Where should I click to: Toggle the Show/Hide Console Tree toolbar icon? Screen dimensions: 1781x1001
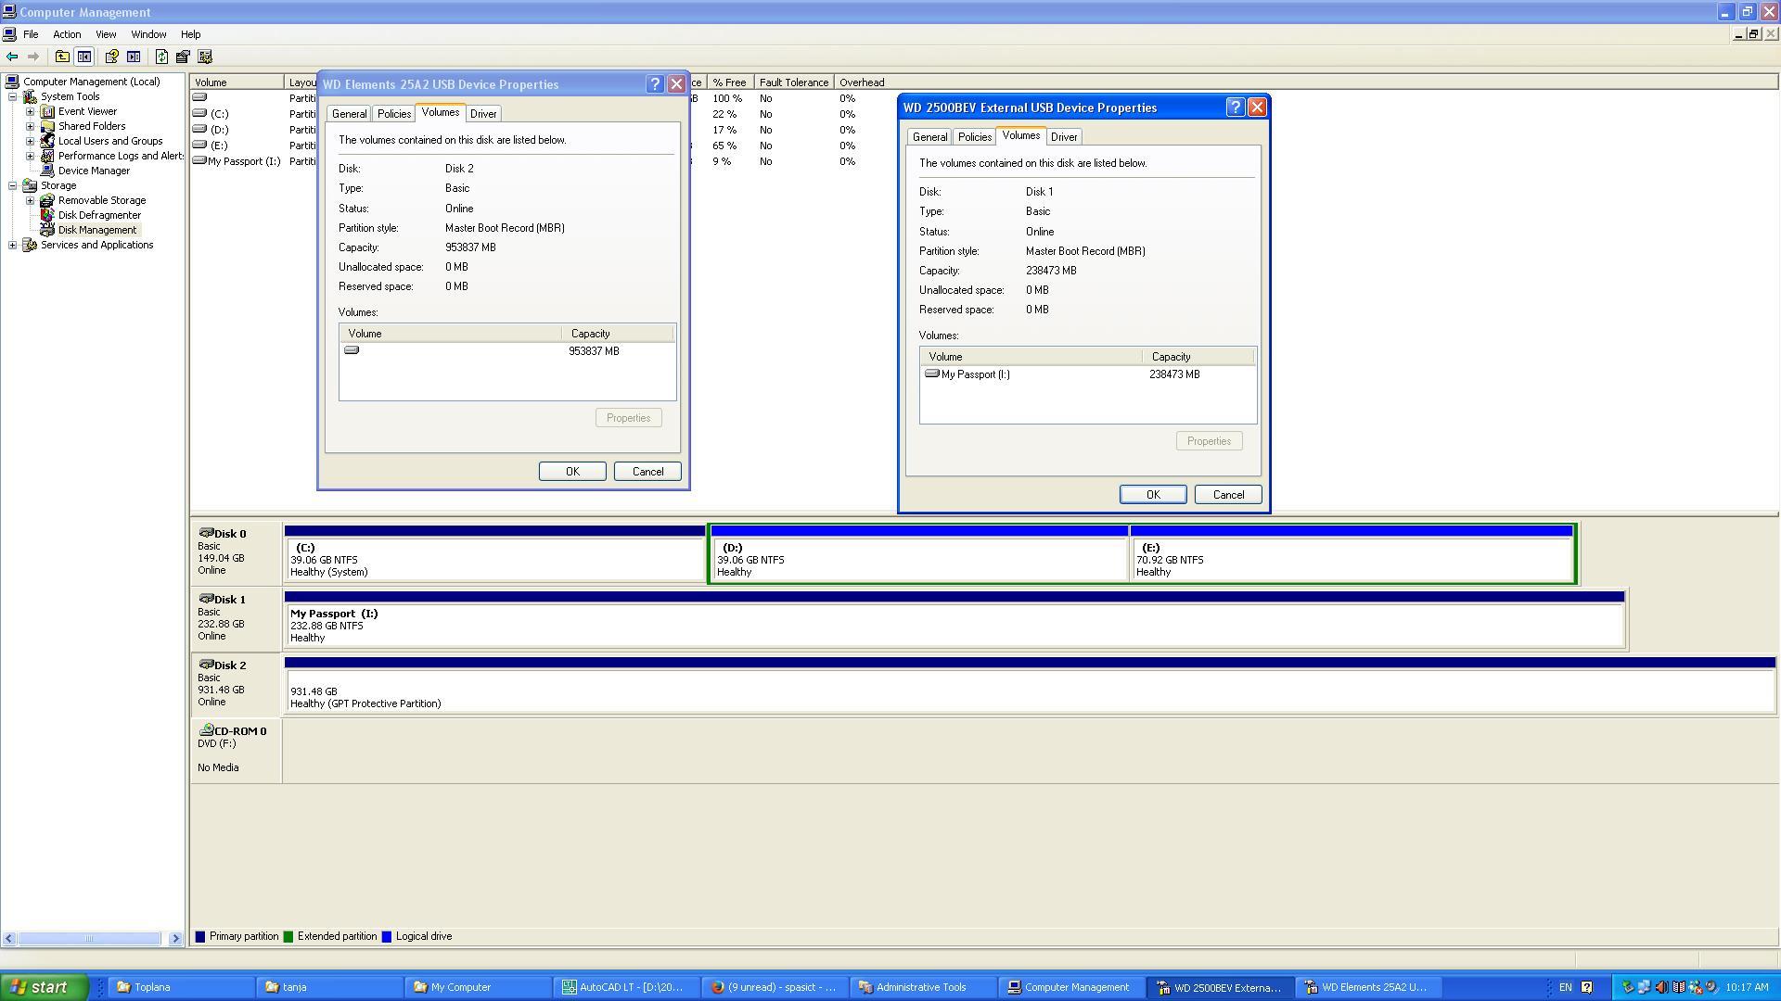point(84,57)
